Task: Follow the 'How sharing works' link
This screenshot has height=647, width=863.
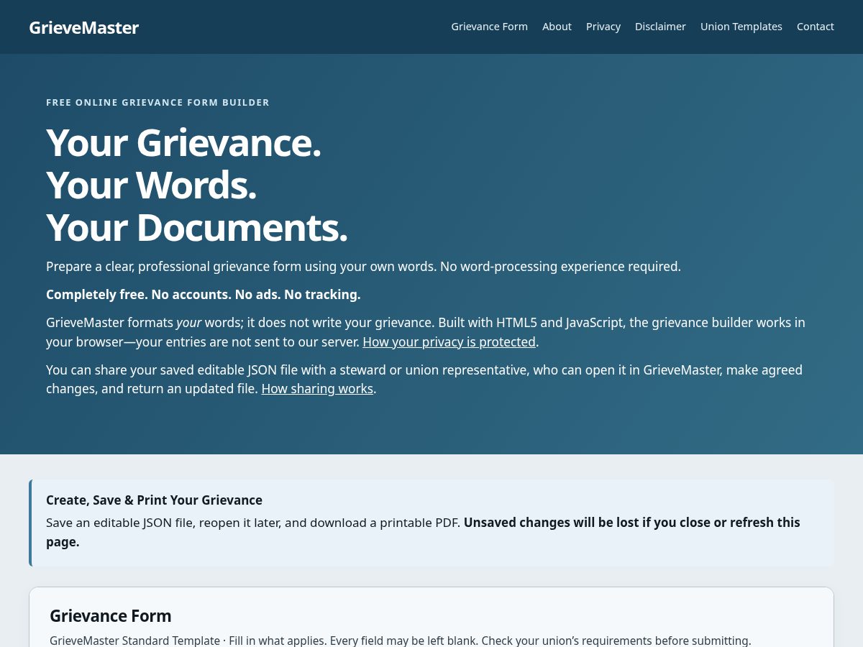Action: (317, 389)
